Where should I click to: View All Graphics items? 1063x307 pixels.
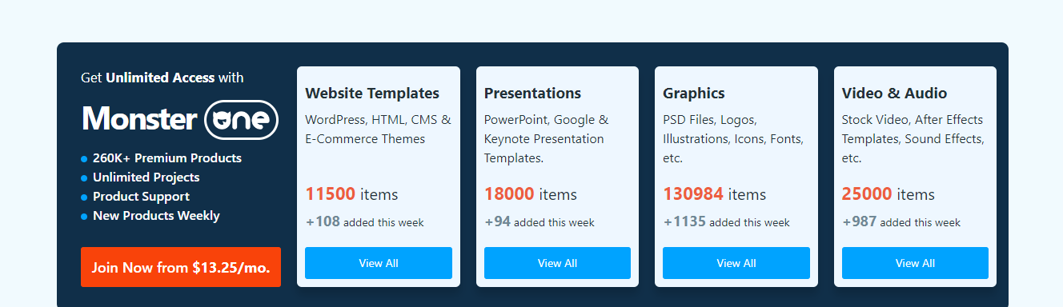(x=736, y=263)
